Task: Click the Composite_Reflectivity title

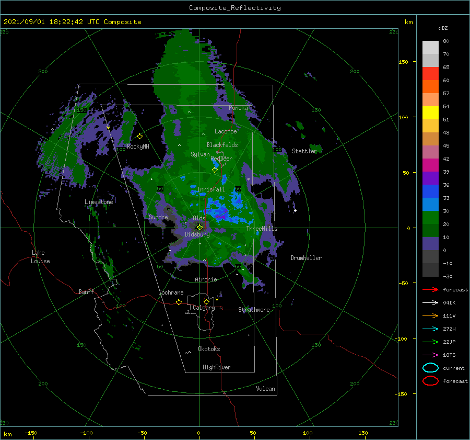Action: (x=235, y=8)
